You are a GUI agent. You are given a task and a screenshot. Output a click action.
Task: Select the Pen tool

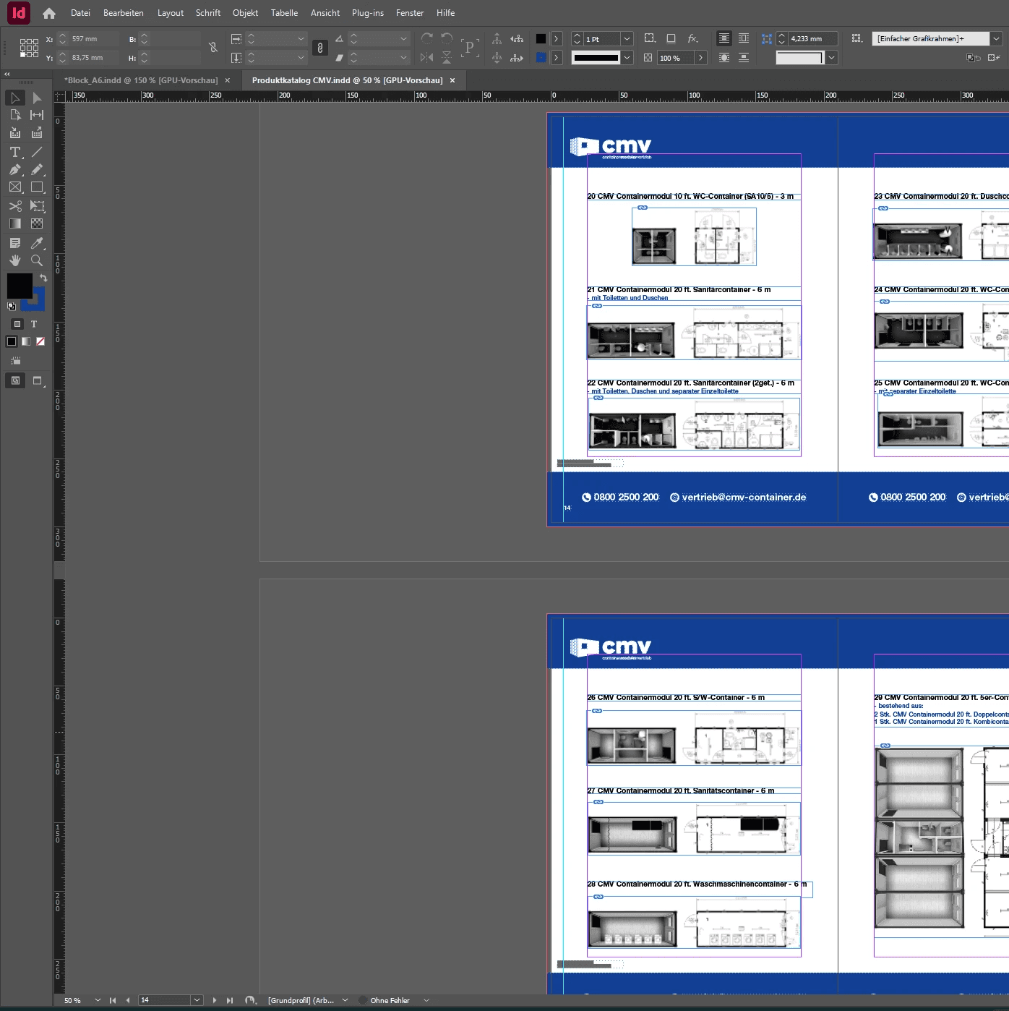14,169
